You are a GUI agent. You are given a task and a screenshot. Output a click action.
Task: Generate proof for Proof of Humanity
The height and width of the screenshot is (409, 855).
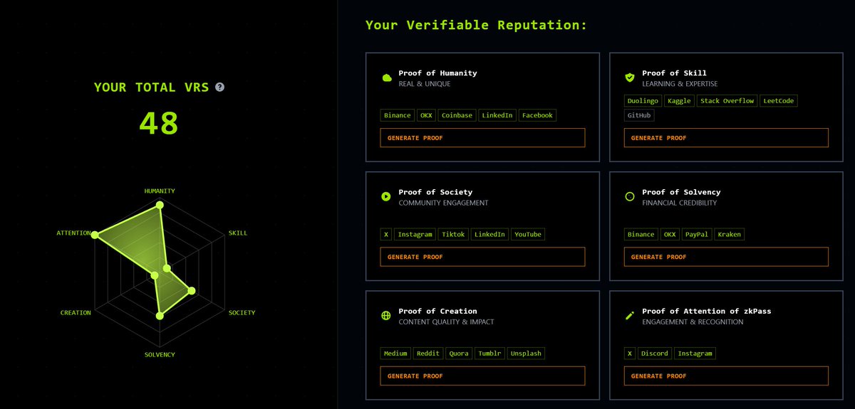[x=482, y=138]
